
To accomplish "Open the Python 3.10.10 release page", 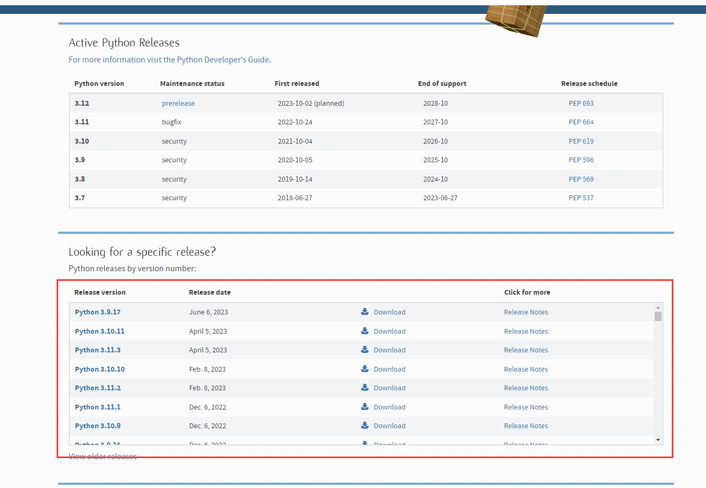I will click(x=99, y=369).
